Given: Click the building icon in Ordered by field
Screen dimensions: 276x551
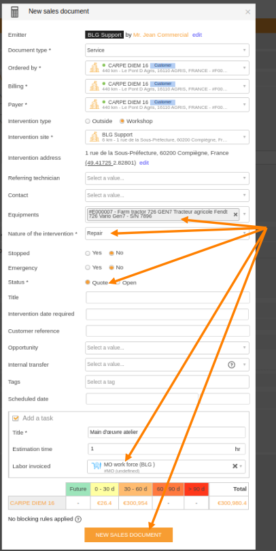Looking at the screenshot, I should click(x=94, y=68).
